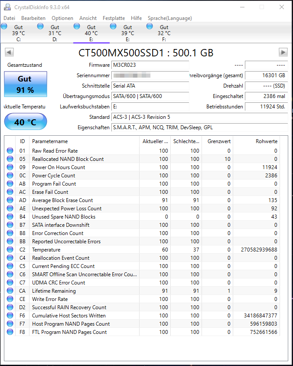Select drive C: status orb at 39 °C
293x366 pixels.
click(4, 26)
